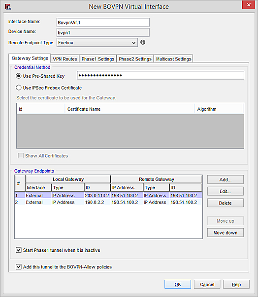
Task: Open the Phase2 Settings tab
Action: pos(135,59)
